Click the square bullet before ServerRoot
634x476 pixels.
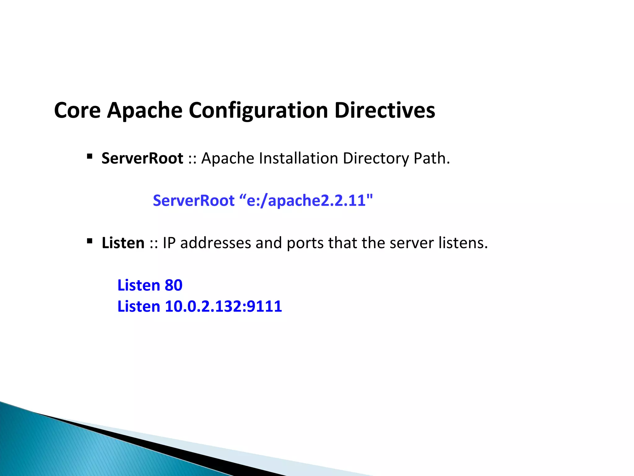click(x=90, y=156)
